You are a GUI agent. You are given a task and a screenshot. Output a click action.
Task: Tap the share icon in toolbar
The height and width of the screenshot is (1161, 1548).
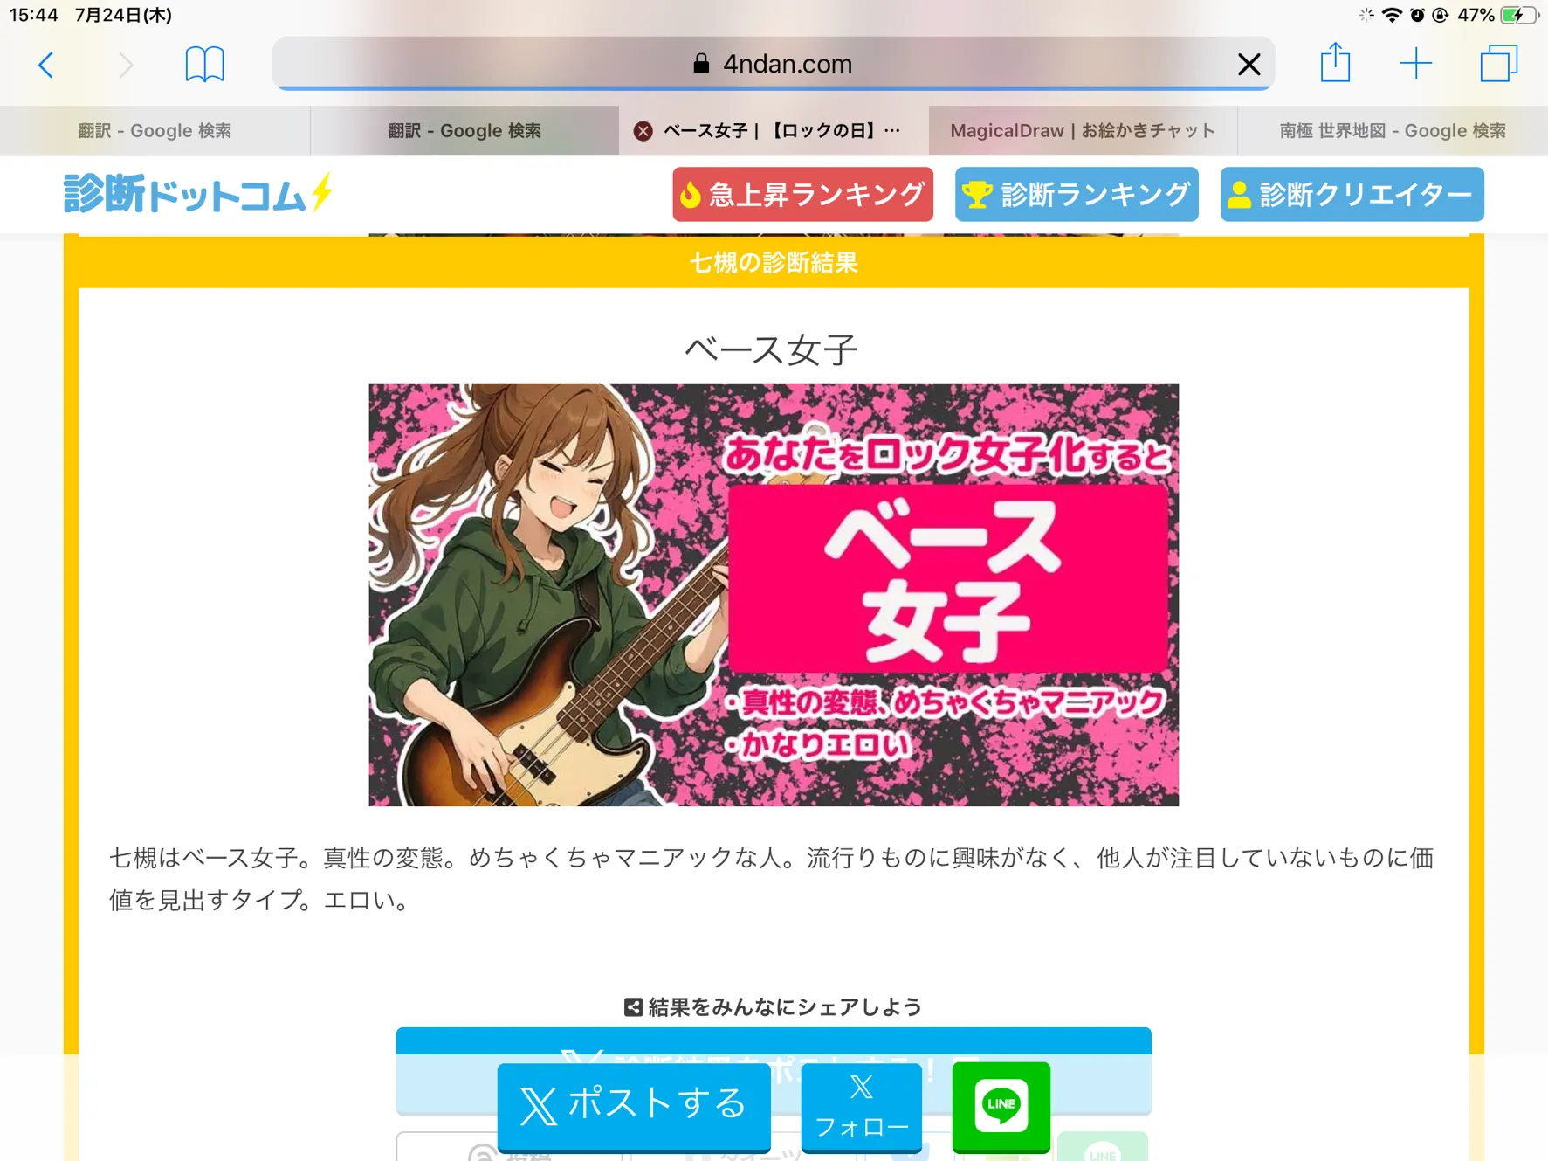[1335, 63]
